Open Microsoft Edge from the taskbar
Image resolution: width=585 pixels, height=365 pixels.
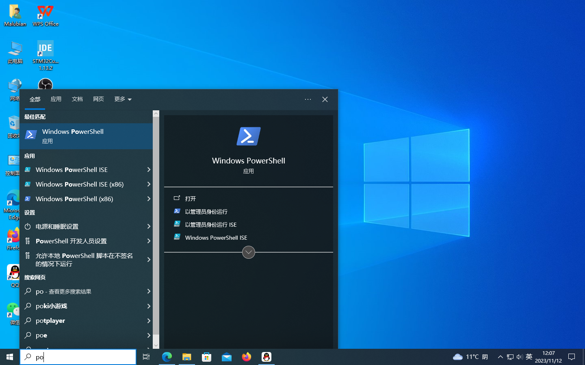click(x=167, y=357)
